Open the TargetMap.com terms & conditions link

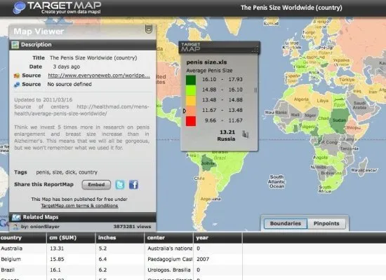(x=79, y=206)
